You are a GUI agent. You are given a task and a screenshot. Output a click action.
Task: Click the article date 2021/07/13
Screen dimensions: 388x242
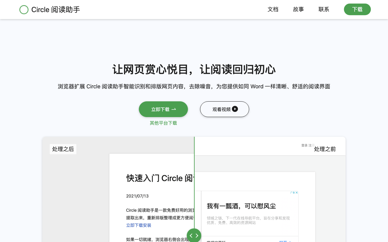point(137,196)
